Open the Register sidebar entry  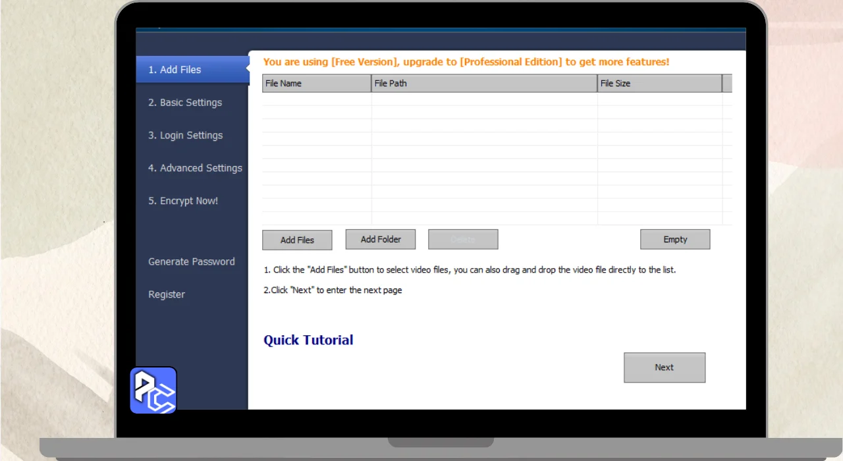(x=167, y=295)
